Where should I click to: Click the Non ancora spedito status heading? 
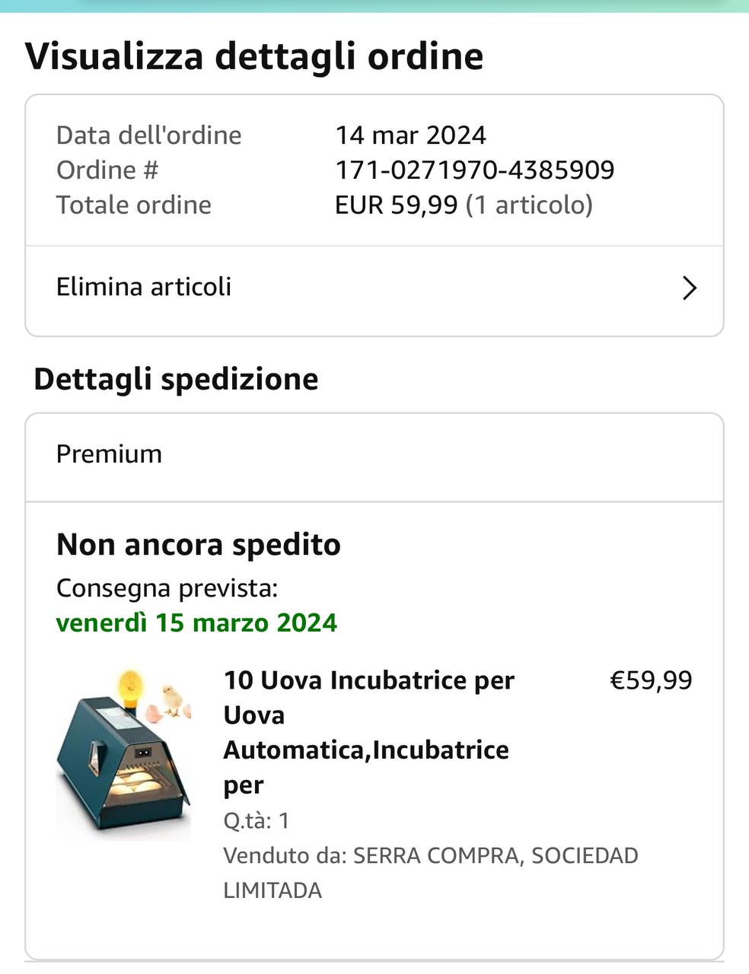pos(198,545)
